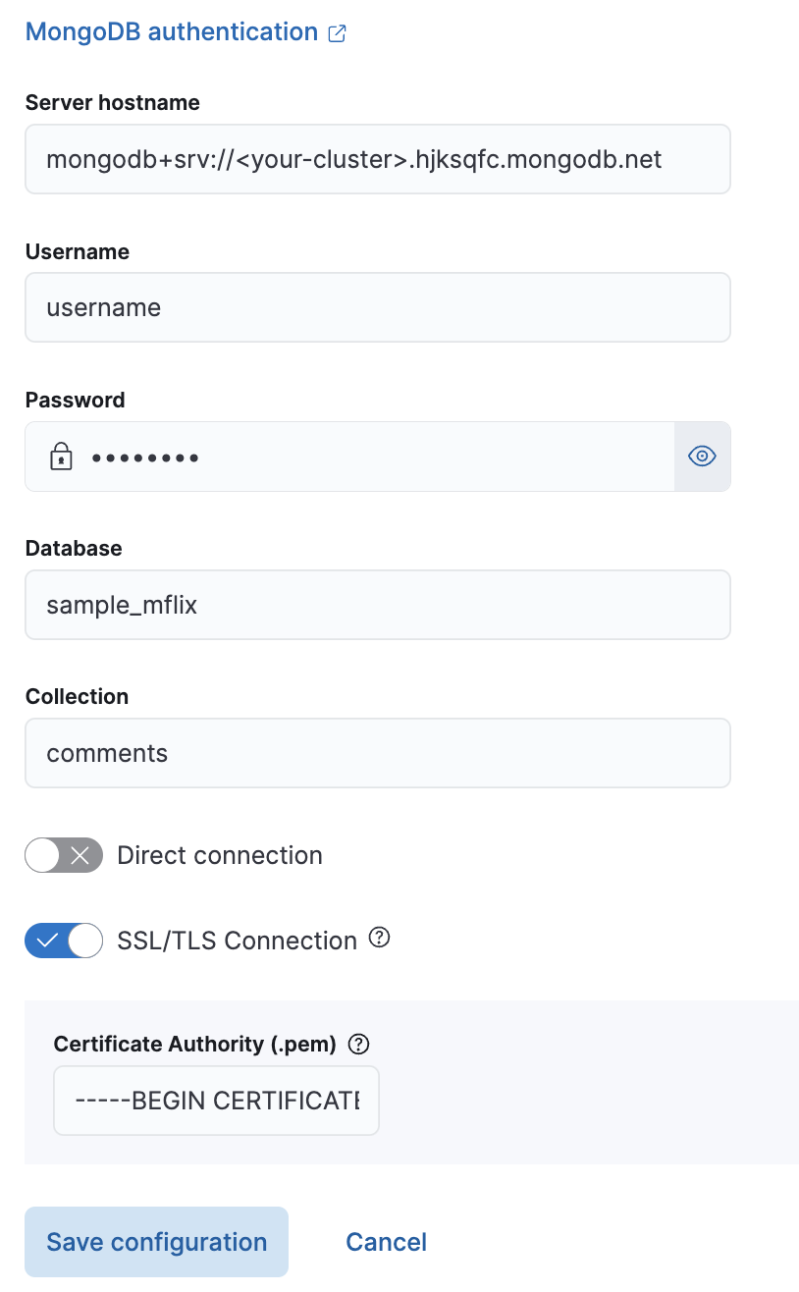Open the MongoDB authentication link
799x1292 pixels.
point(172,32)
